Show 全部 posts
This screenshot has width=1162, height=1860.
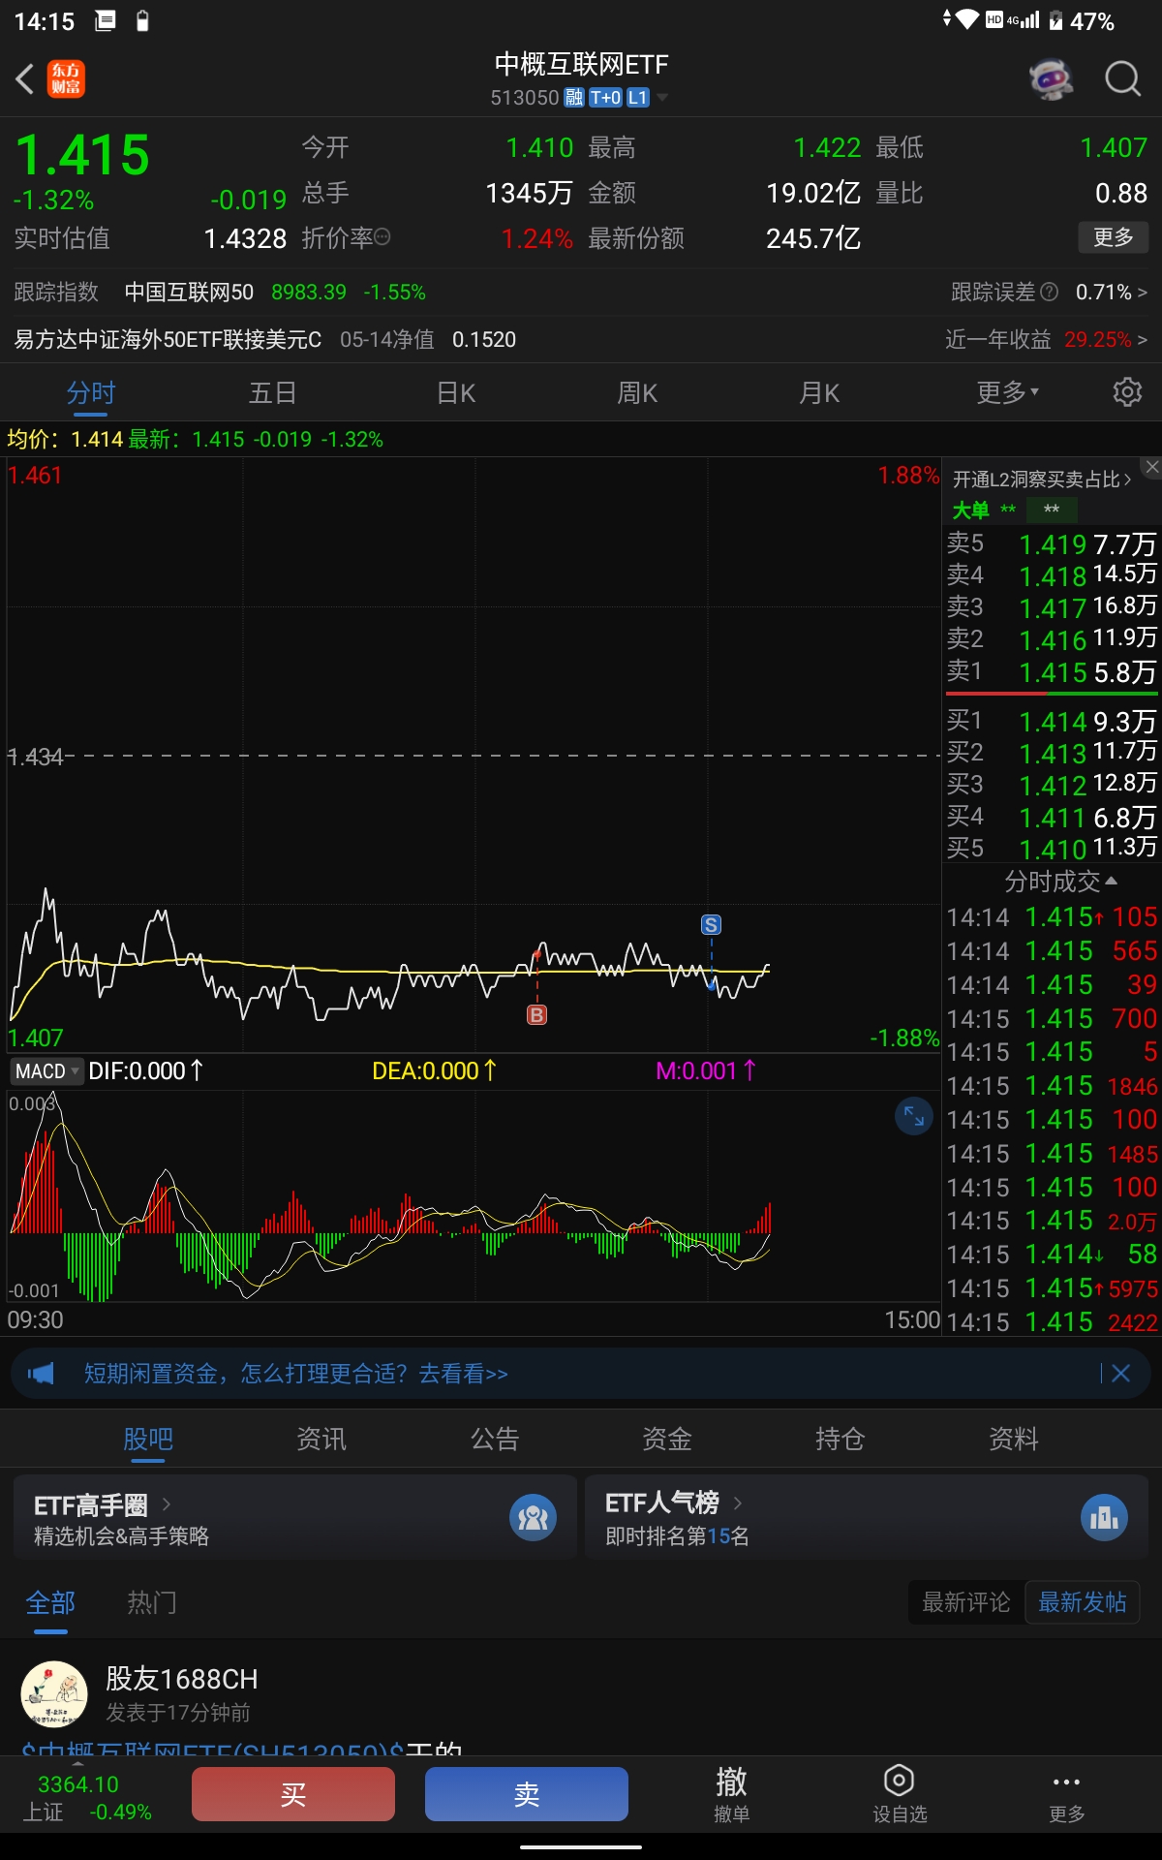[50, 1602]
